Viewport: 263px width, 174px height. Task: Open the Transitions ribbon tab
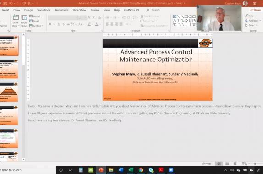(44, 10)
